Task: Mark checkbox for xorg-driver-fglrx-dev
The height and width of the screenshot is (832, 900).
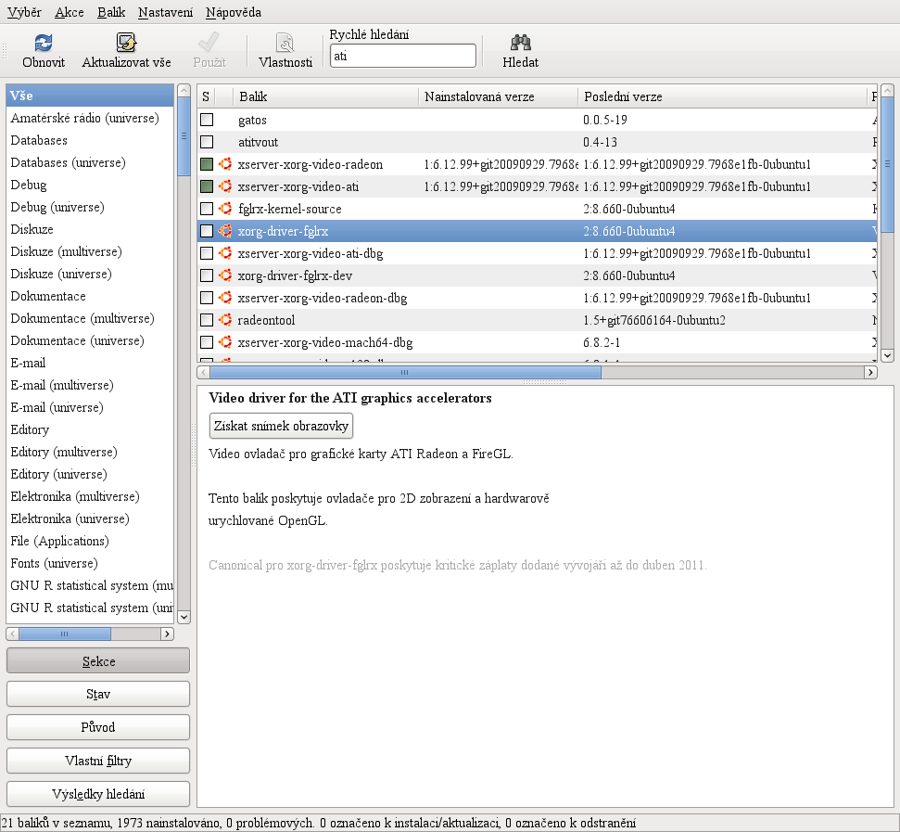Action: [x=207, y=275]
